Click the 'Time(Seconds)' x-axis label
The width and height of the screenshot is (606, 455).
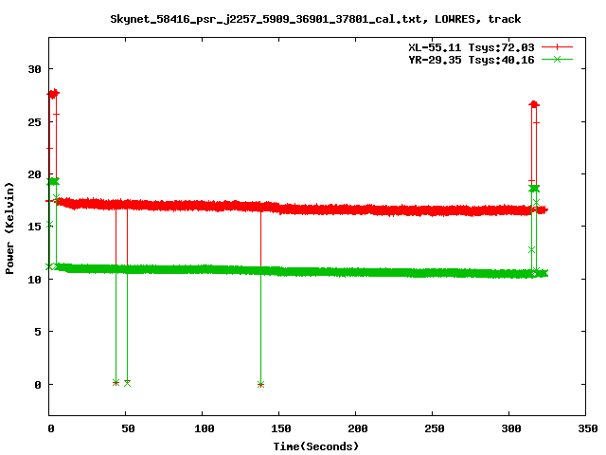(x=315, y=446)
